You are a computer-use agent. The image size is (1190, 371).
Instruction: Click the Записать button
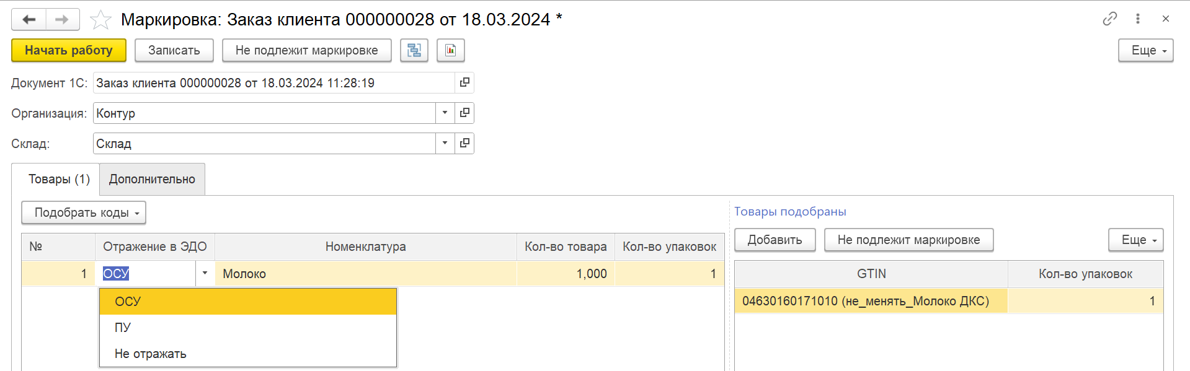[174, 50]
